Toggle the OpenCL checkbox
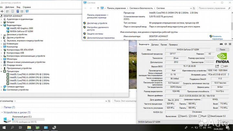 coord(179,116)
